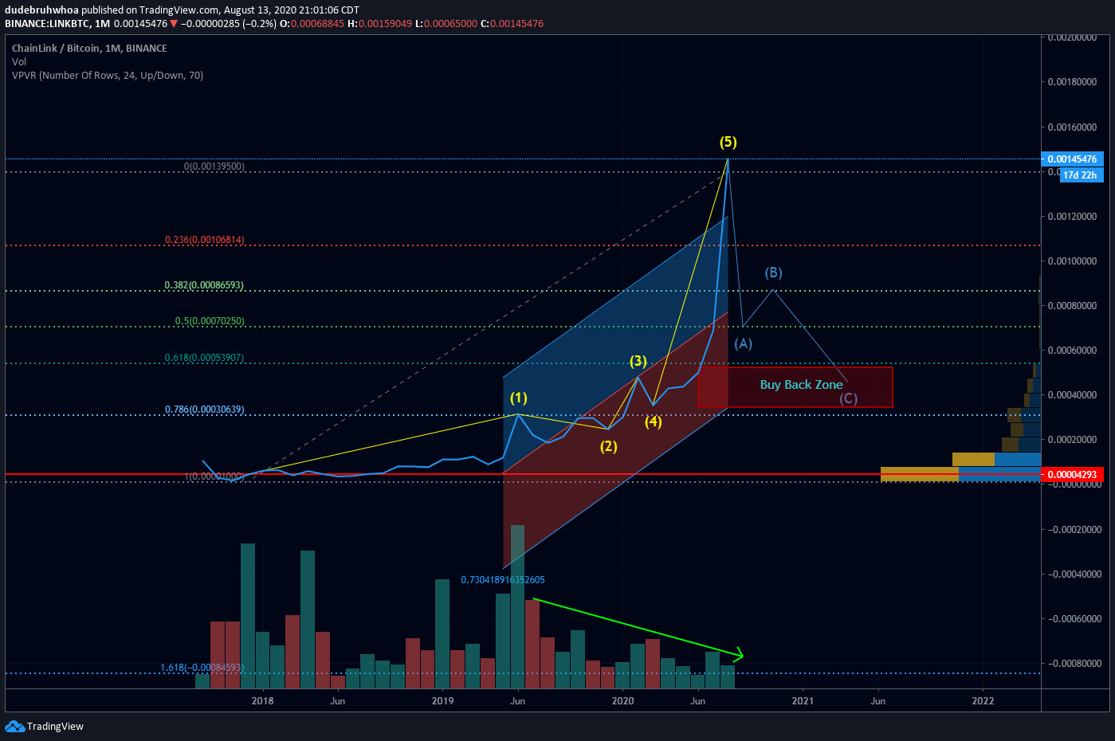Click the blue (B) correction label
1115x741 pixels.
coord(774,272)
